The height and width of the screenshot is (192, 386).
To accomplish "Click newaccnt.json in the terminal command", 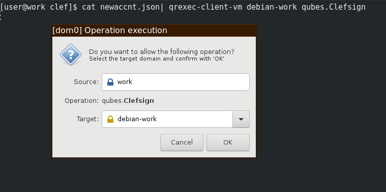I will [130, 7].
